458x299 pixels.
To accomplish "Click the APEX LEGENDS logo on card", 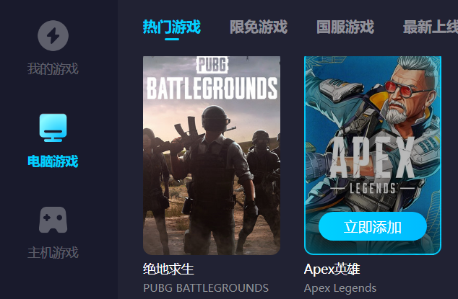I will tap(373, 165).
